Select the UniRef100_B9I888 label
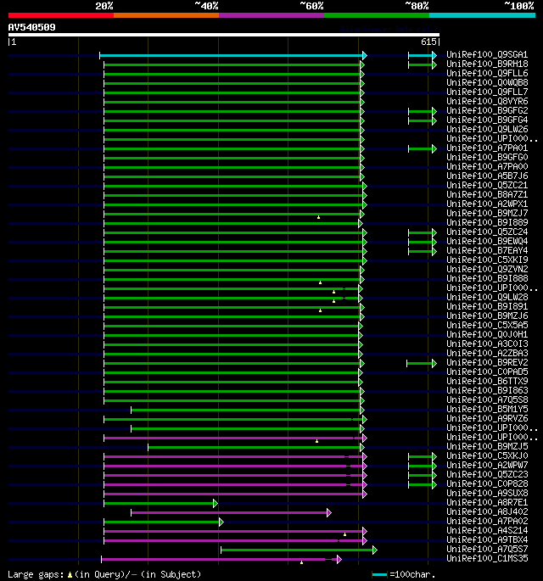The width and height of the screenshot is (543, 581). click(487, 279)
